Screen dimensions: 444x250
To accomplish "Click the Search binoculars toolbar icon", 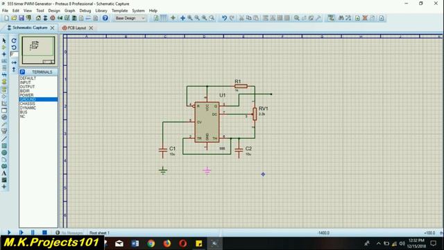I will click(341, 18).
